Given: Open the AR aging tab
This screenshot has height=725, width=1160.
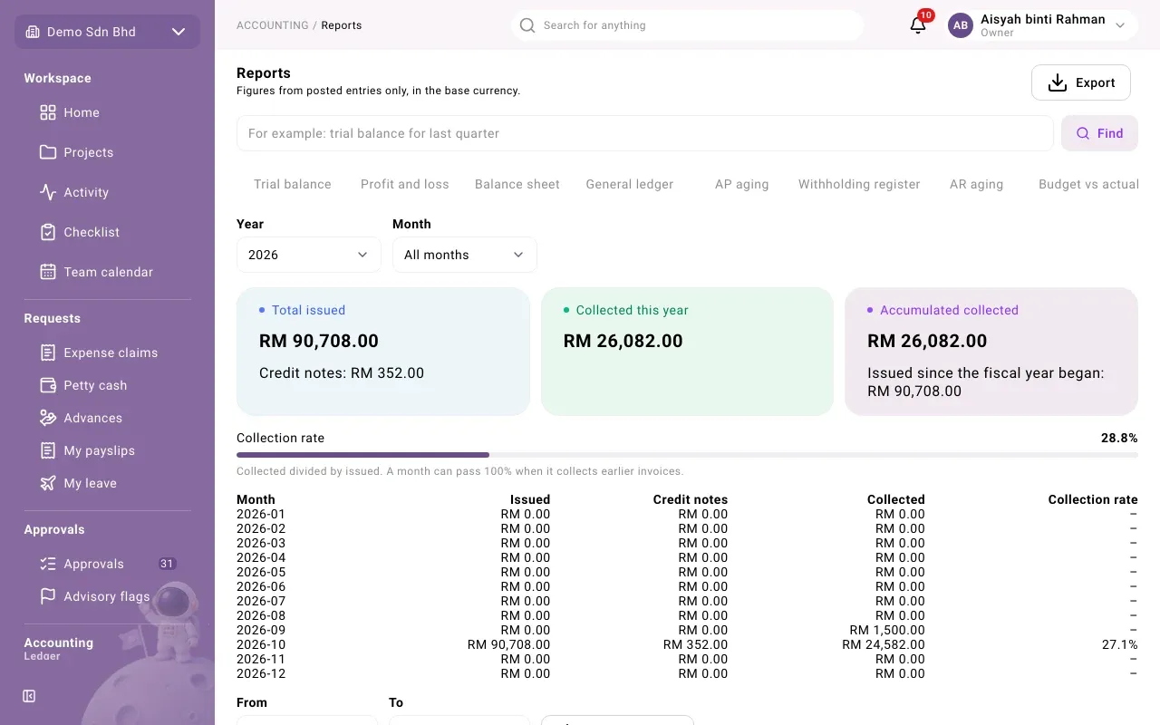Looking at the screenshot, I should [977, 184].
